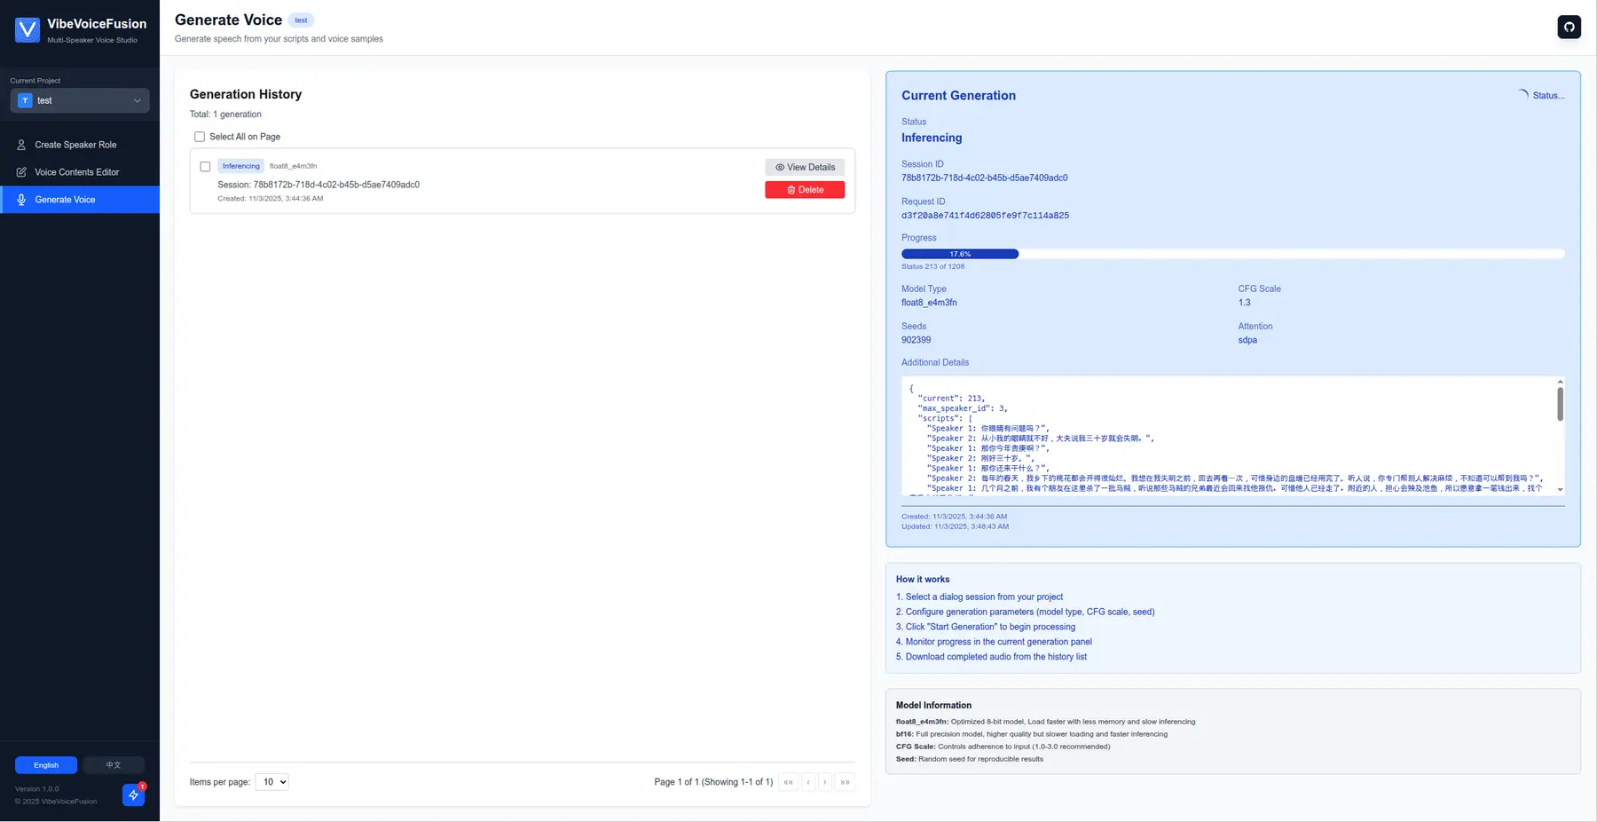
Task: Check the Select All on Page checkbox
Action: pos(200,137)
